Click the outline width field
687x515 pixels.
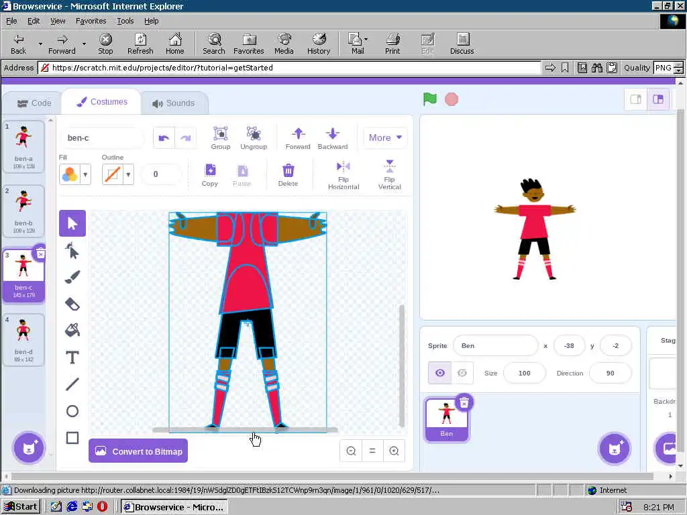(x=161, y=174)
